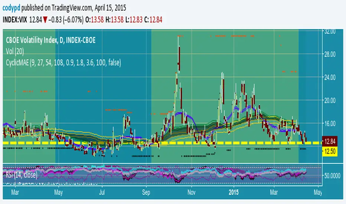Viewport: 346px width, 204px height.
Task: Click the -0.83 (-6.07%) change value
Action: 66,20
